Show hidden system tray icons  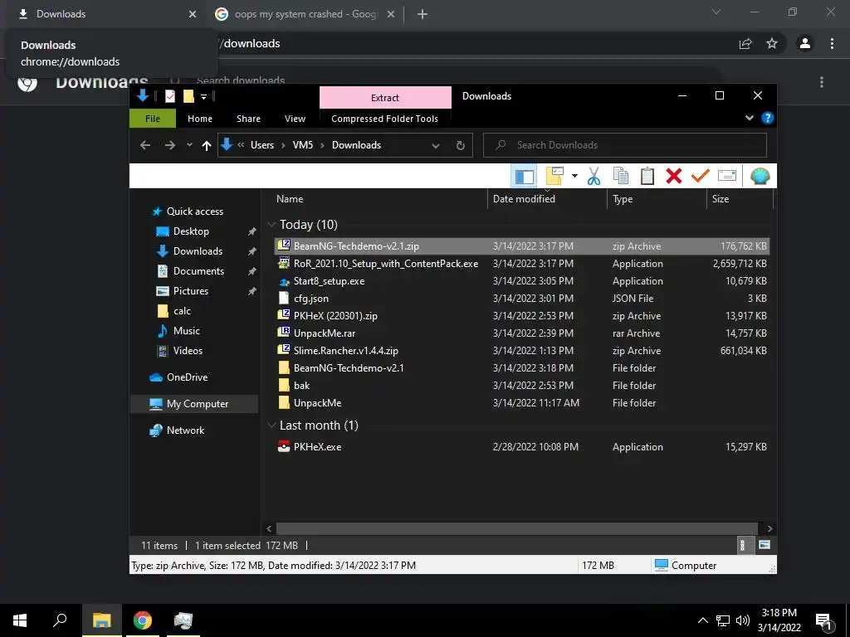[702, 620]
